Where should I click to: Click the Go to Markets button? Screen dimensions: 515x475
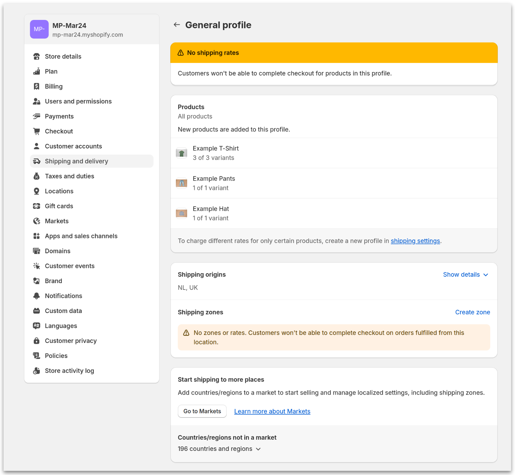click(x=202, y=411)
